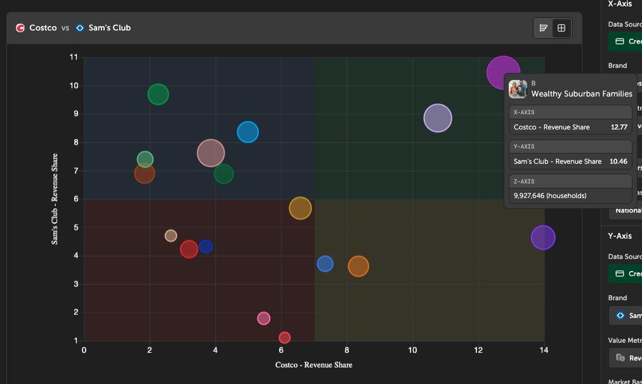Click the Sam's Club - Revenue Share axis label
Viewport: 642px width, 384px height.
pyautogui.click(x=55, y=199)
